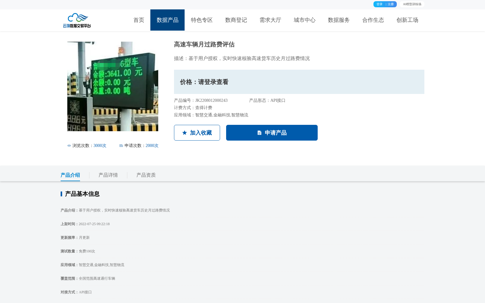Open 数商登记 navigation item
485x303 pixels.
point(236,20)
